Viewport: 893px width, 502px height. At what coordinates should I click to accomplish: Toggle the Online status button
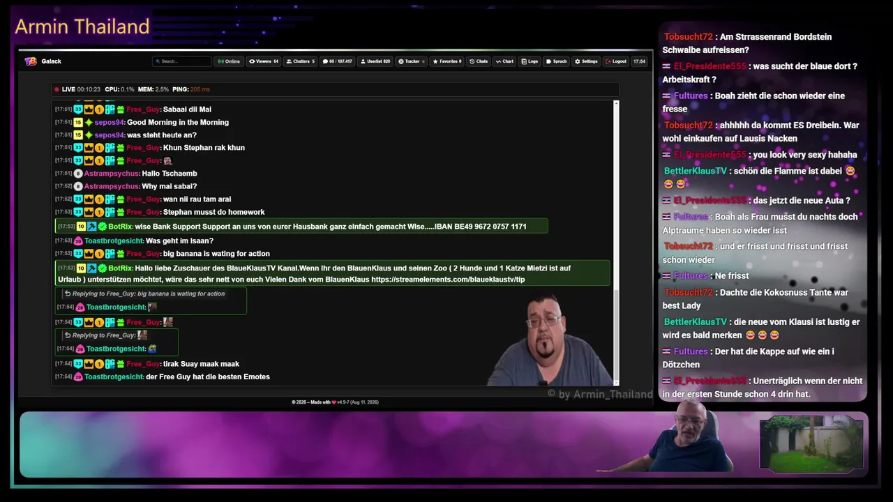[229, 61]
